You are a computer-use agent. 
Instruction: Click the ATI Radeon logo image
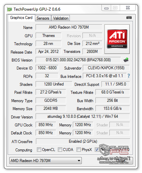pos(117,39)
